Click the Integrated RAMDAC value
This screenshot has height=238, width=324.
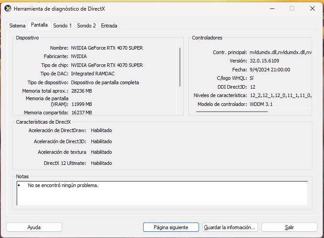(x=93, y=74)
